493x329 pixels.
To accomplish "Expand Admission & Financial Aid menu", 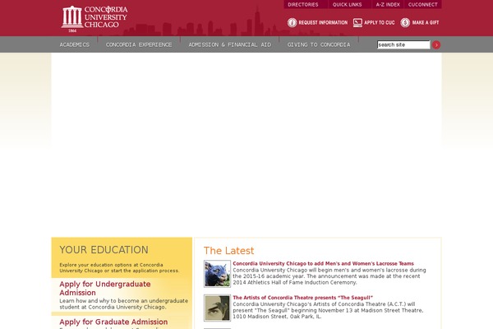I will (x=229, y=44).
